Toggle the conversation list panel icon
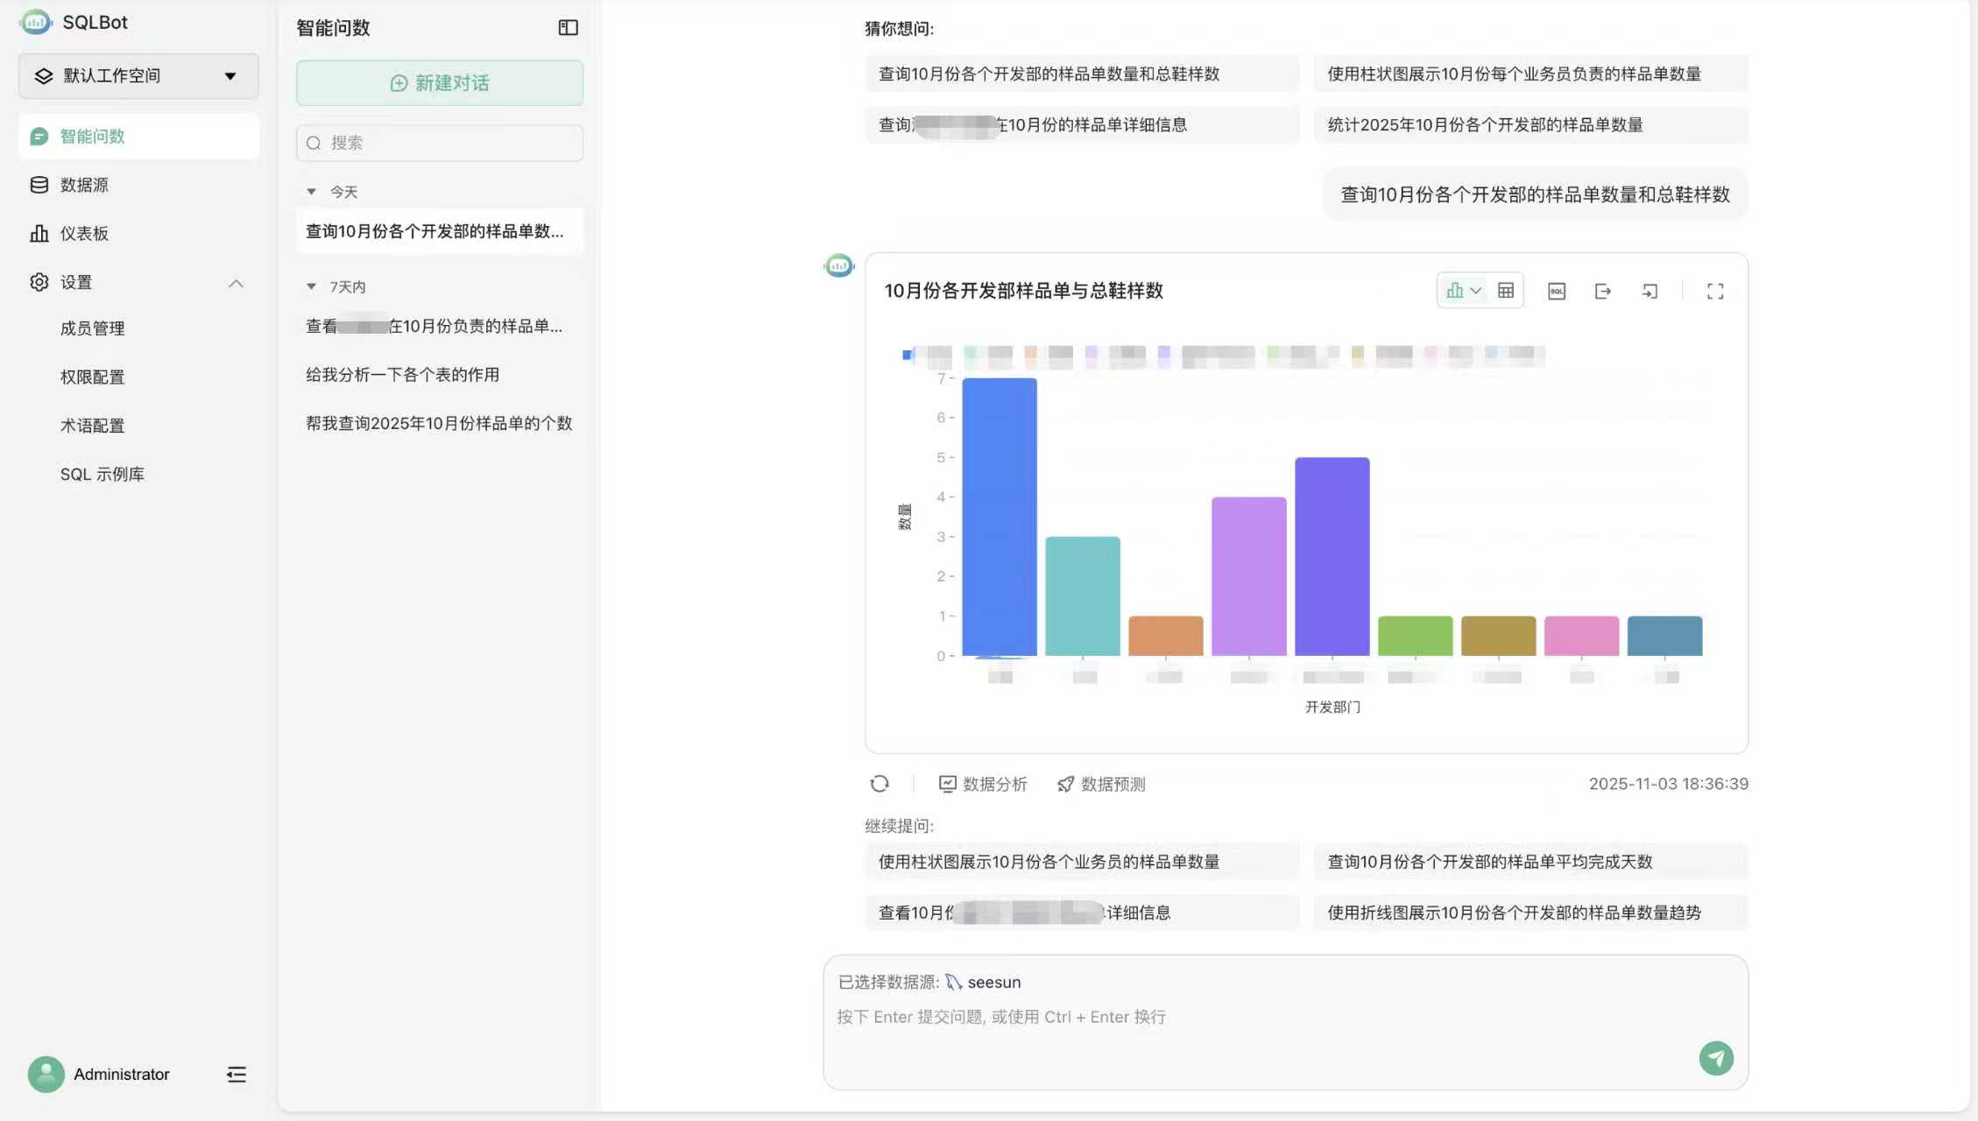Screen dimensions: 1978x1121 pyautogui.click(x=568, y=27)
